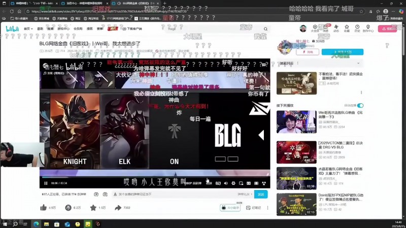Open 记笔记 notes button
The image size is (406, 228).
(x=253, y=208)
